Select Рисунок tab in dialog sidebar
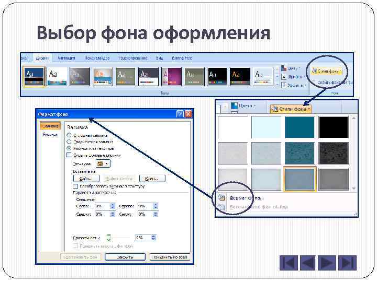The image size is (377, 282). click(50, 134)
